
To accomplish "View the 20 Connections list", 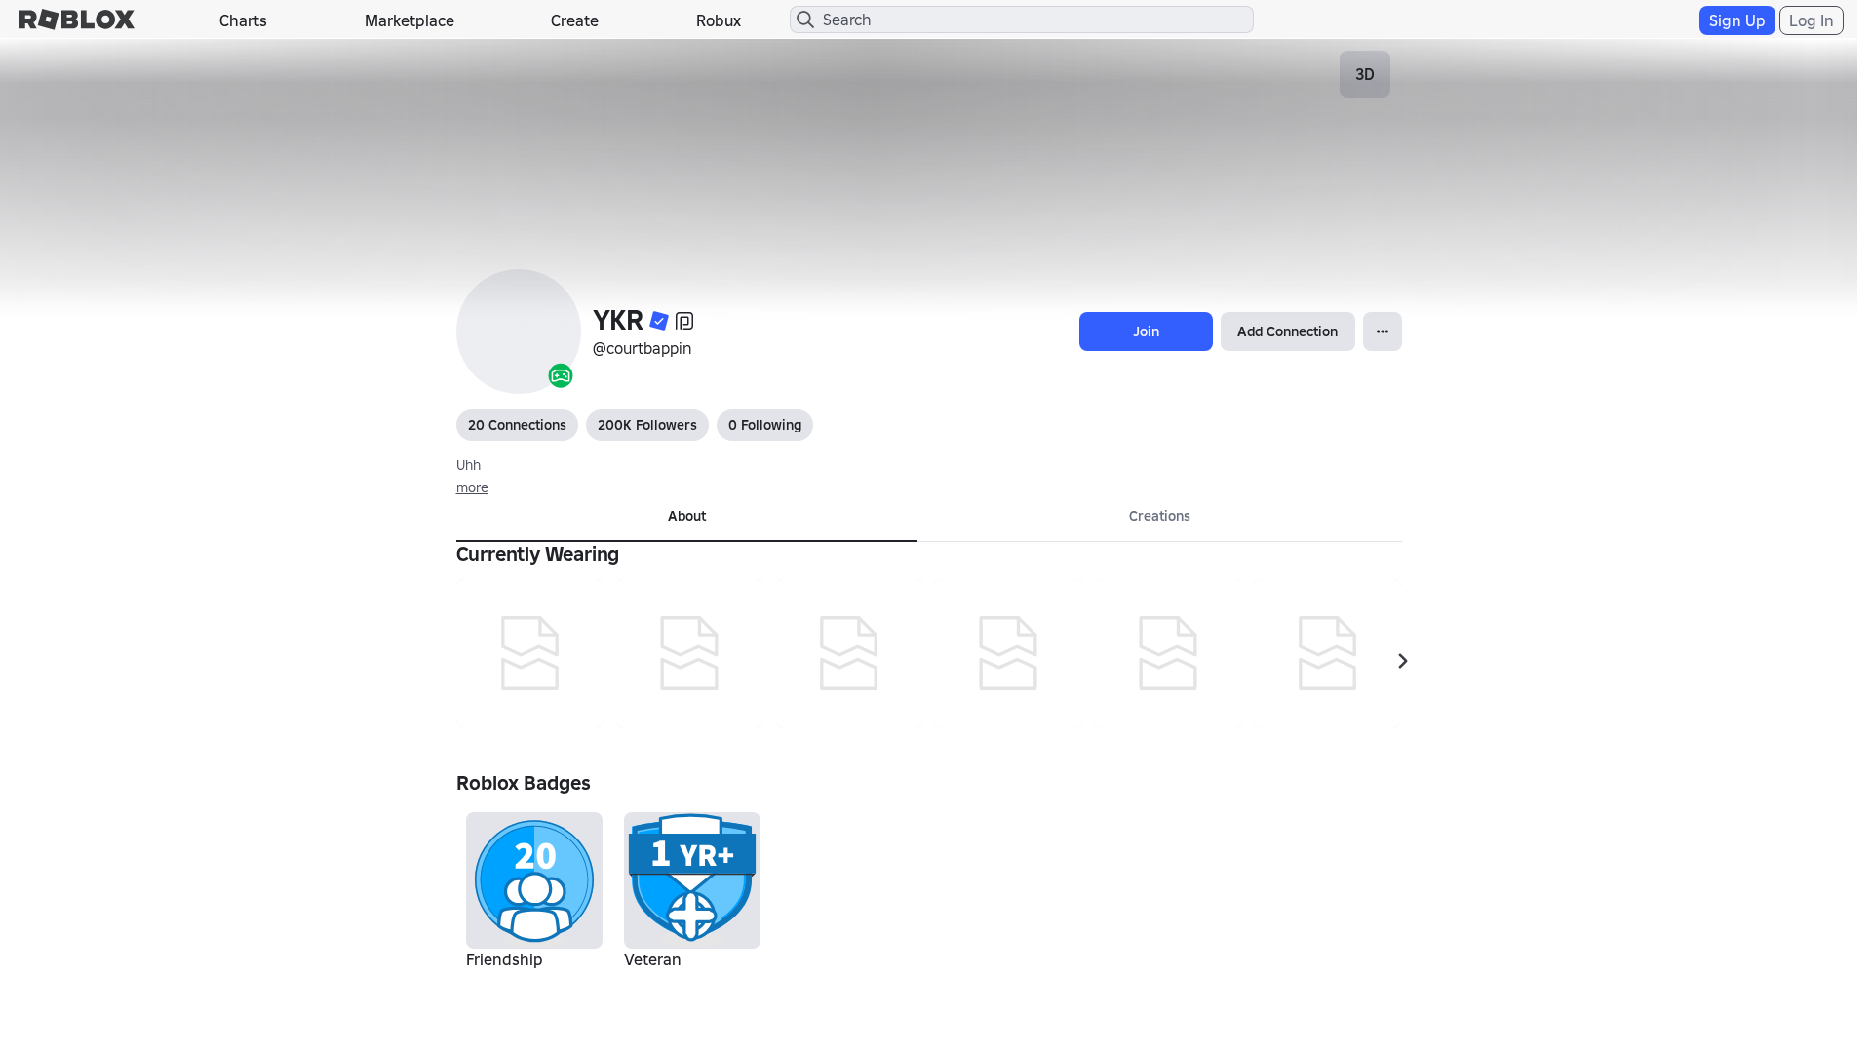I will (517, 425).
